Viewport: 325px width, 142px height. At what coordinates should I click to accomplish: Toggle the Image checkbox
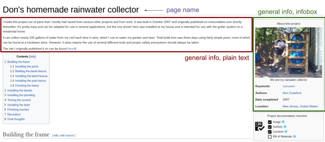coord(270,122)
